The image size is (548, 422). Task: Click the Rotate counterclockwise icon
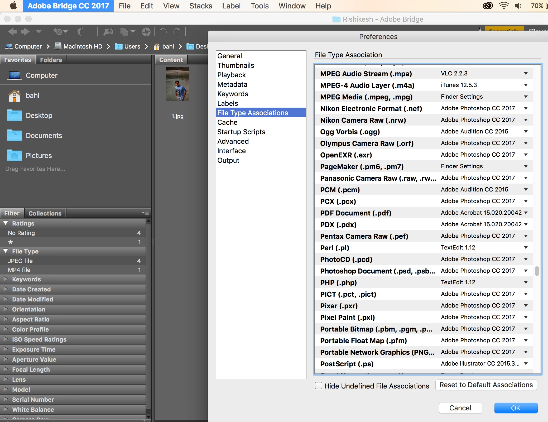click(163, 32)
